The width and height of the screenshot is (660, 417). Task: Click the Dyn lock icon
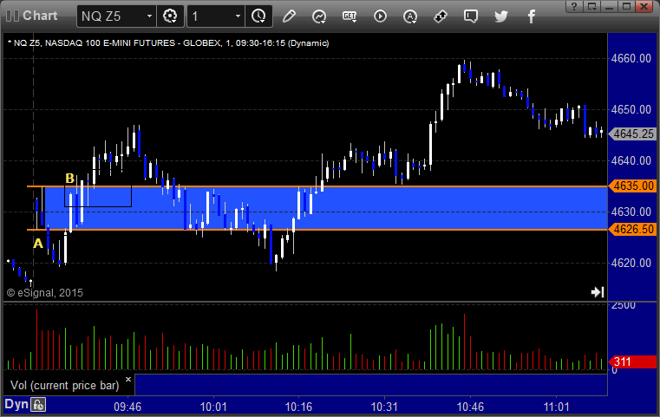tap(38, 405)
